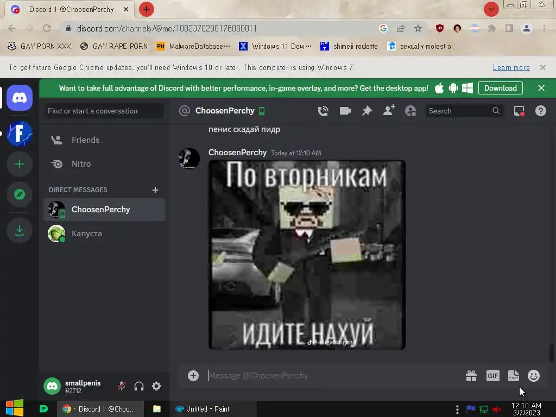Create a new DM with the plus icon

155,190
